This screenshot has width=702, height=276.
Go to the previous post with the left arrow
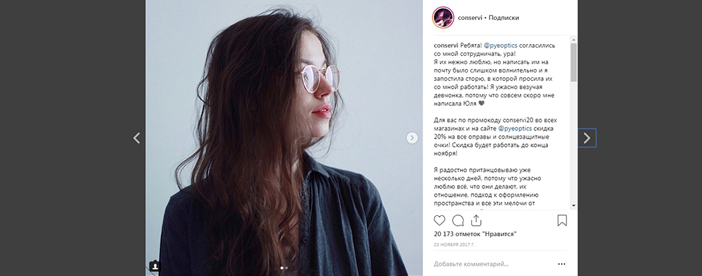pos(137,138)
